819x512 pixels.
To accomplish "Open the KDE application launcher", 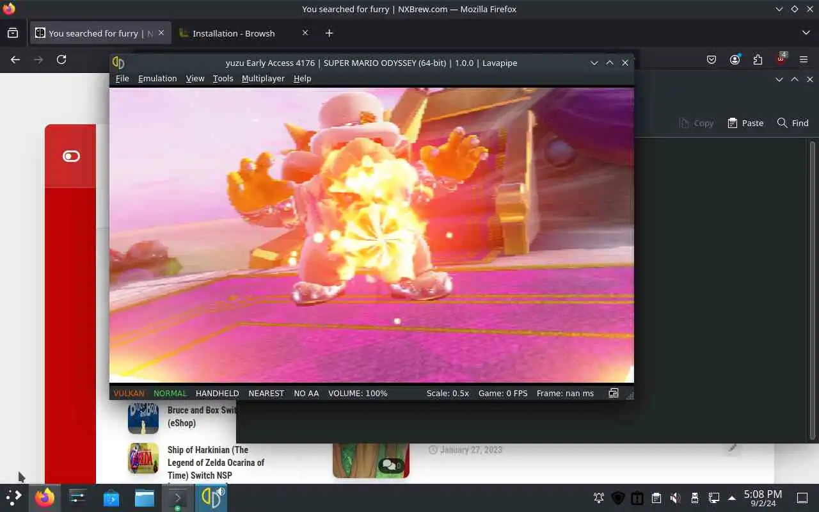I will click(13, 498).
